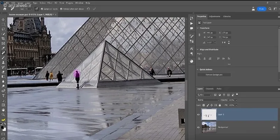Select the Eraser tool

click(x=3, y=72)
